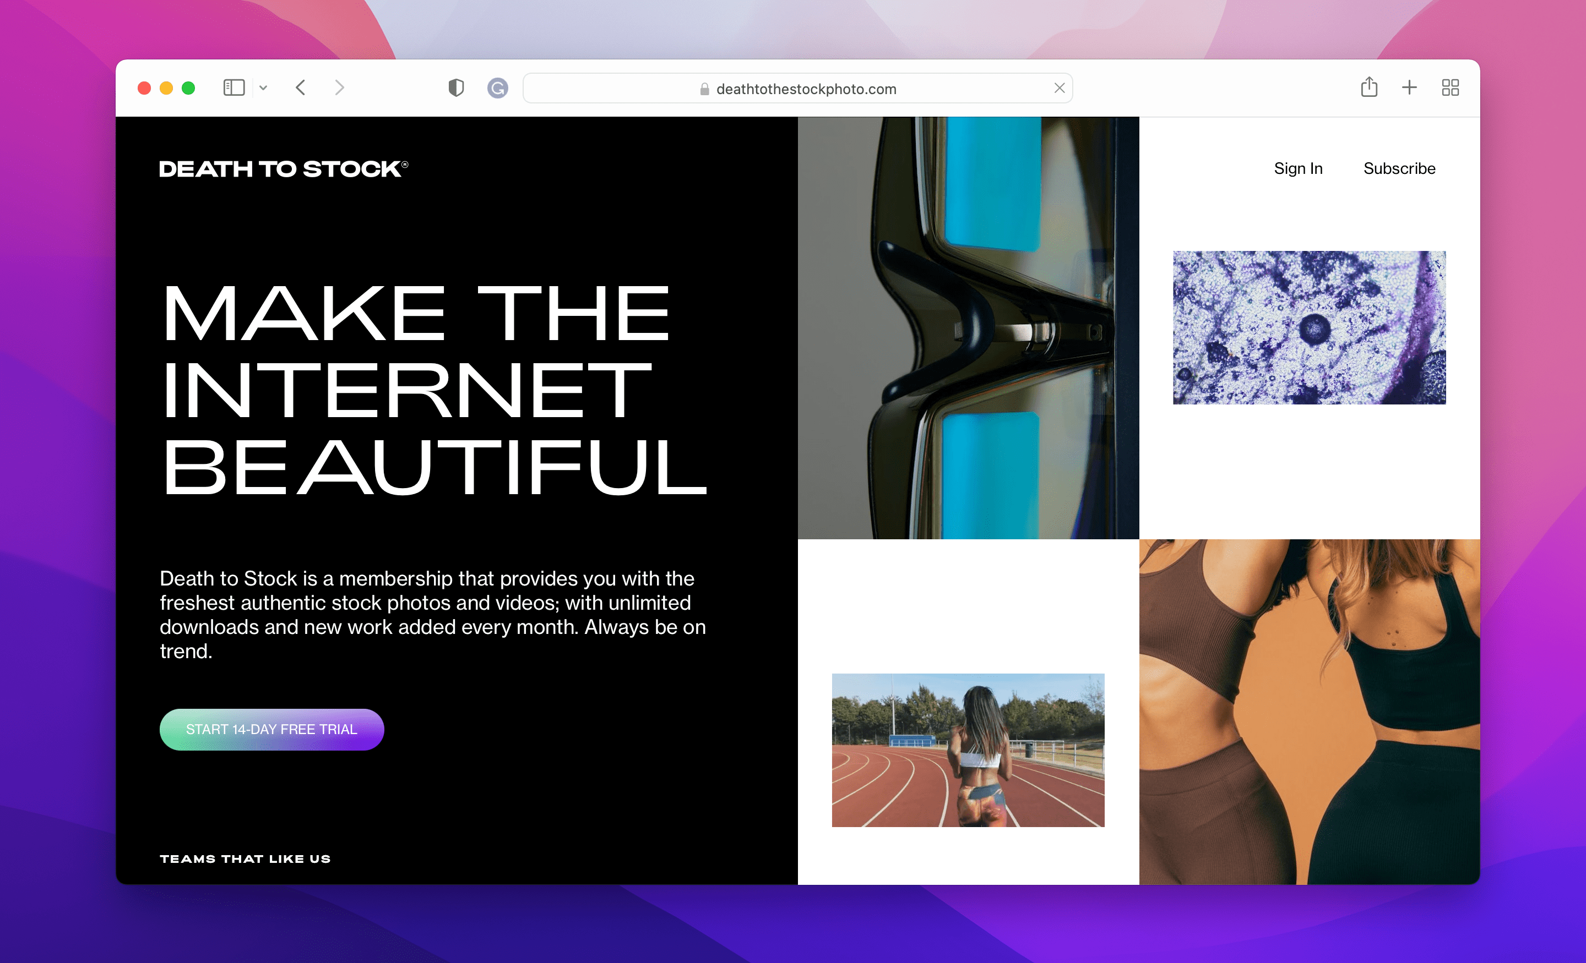The image size is (1586, 963).
Task: Show the tab overview grid
Action: click(x=1450, y=87)
